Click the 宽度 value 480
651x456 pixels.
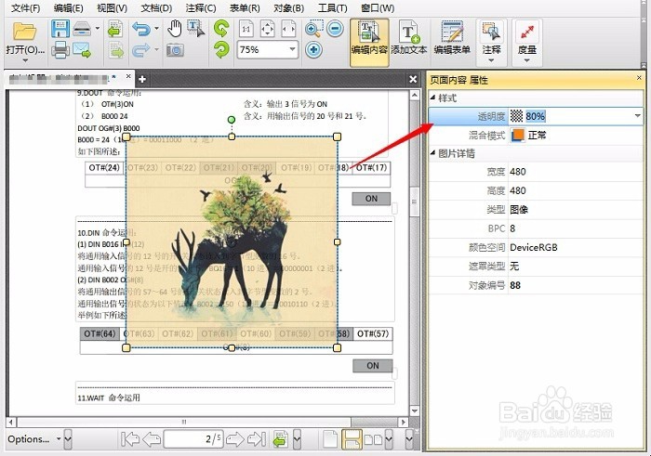coord(518,172)
